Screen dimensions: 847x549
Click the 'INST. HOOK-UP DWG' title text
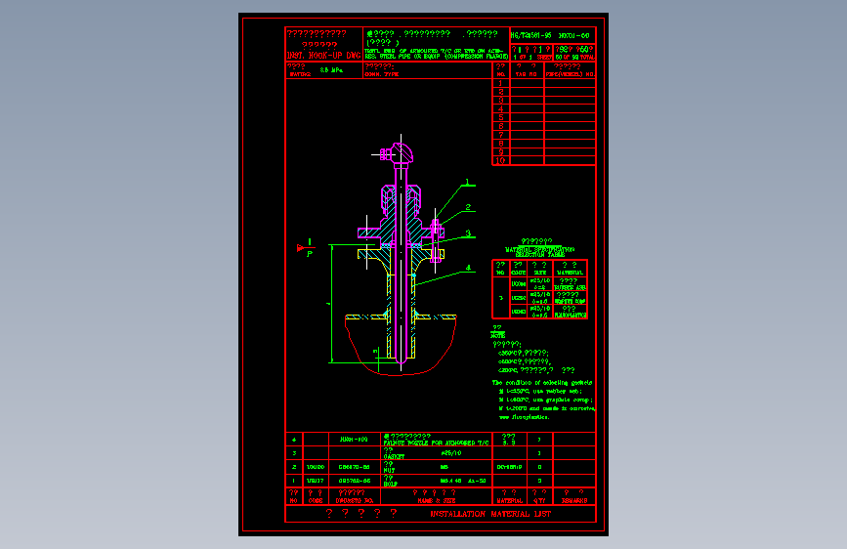tap(323, 56)
